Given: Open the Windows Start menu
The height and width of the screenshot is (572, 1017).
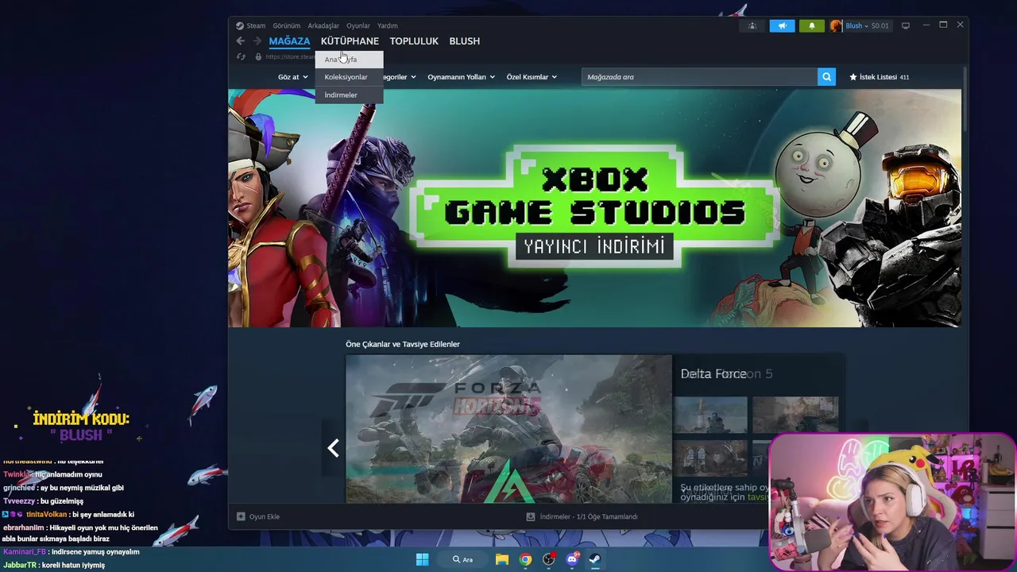Looking at the screenshot, I should click(x=423, y=559).
